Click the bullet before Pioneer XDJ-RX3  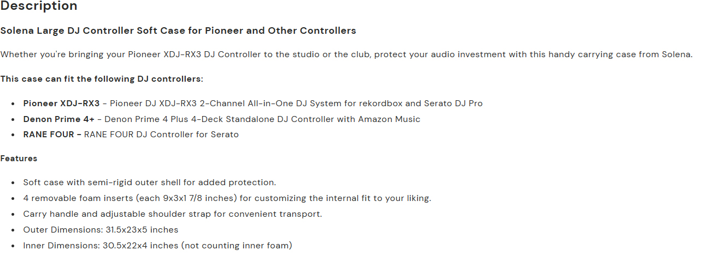click(x=13, y=103)
